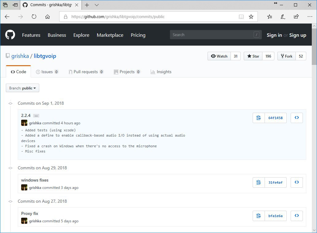Open Business in GitHub nav
The height and width of the screenshot is (233, 317).
57,35
